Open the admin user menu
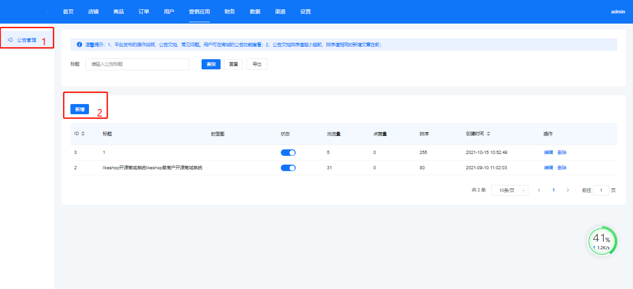Screen dimensions: 633x289 click(x=618, y=12)
